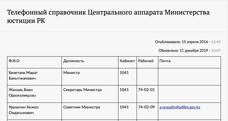Viewport: 228px width, 121px height.
Task: Select the name Уразалин Акжол Ондасынович
Action: 24,110
